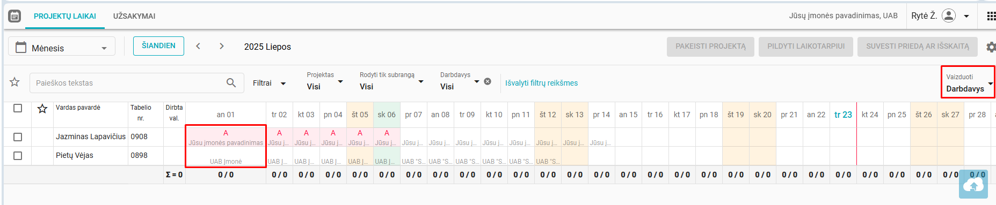Click the ŠIANDIEN button
This screenshot has width=996, height=205.
click(158, 46)
